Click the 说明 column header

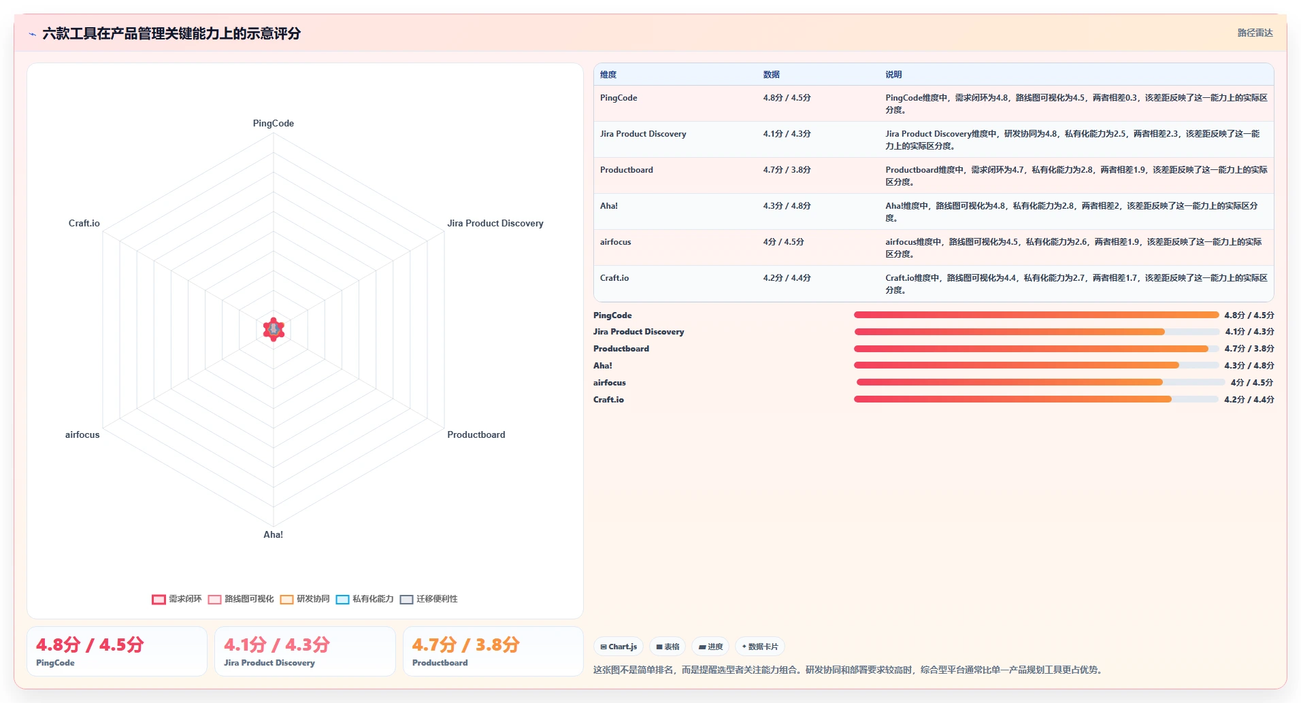pos(893,75)
